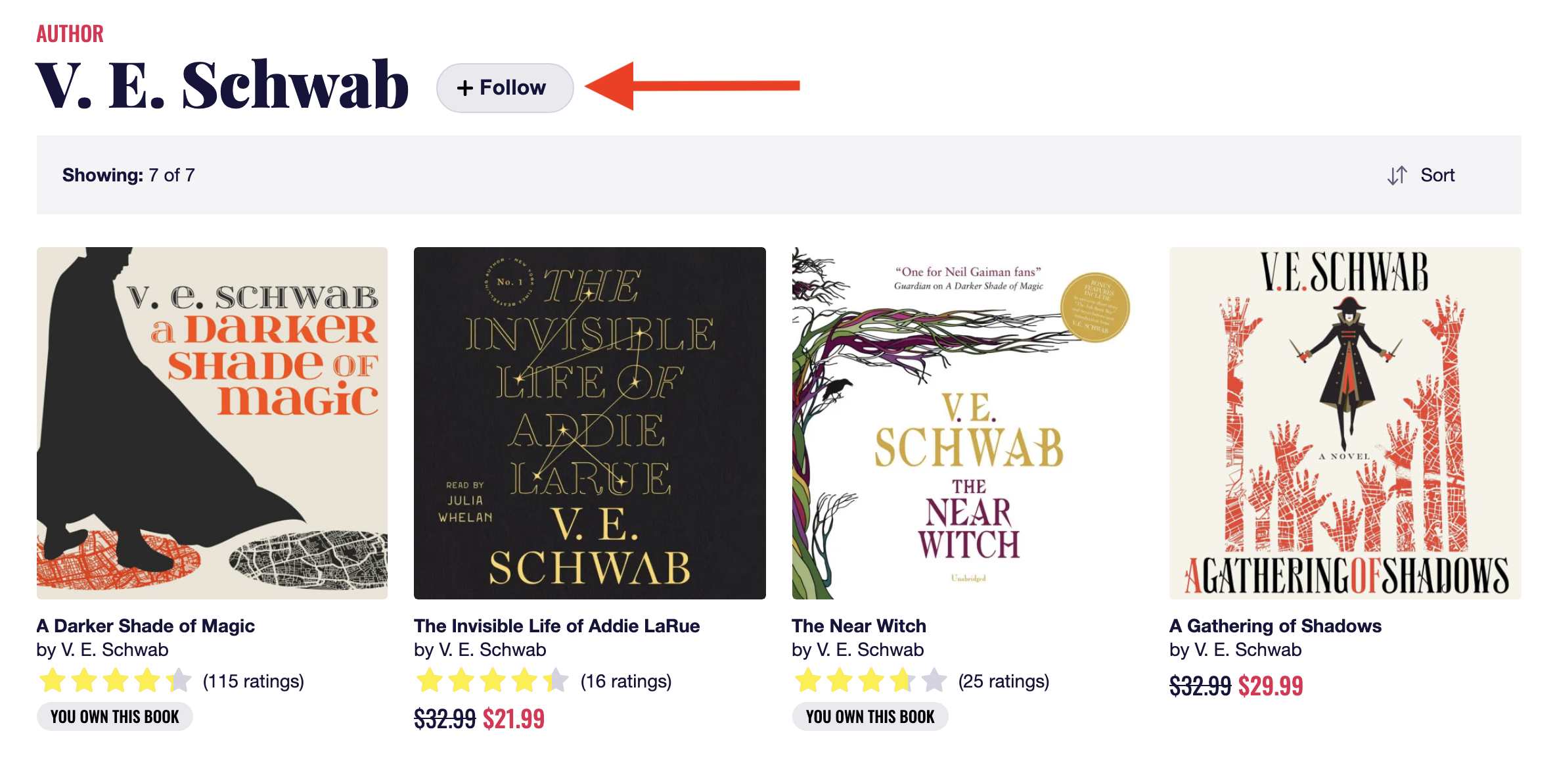Click the $21.99 sale price

(x=513, y=719)
